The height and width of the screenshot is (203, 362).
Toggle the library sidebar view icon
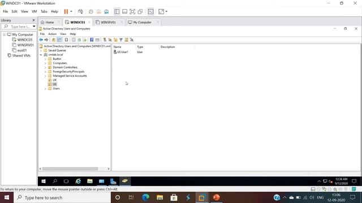click(117, 11)
